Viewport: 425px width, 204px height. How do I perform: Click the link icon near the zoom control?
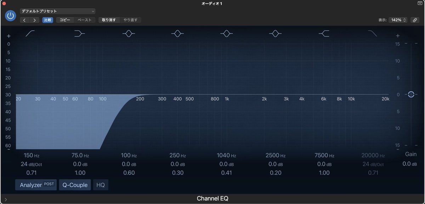pos(415,20)
